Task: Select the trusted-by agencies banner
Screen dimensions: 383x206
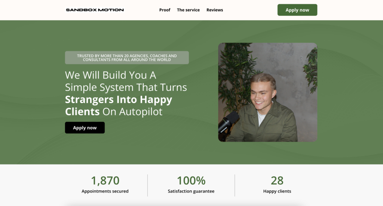Action: 127,58
